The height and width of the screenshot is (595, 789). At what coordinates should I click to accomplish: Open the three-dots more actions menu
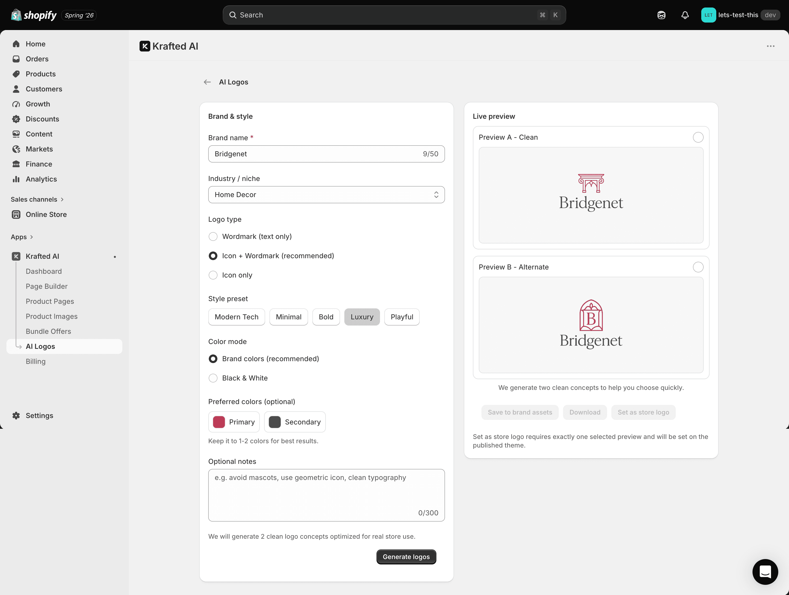[x=770, y=46]
